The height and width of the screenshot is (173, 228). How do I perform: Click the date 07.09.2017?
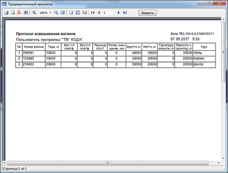180,39
